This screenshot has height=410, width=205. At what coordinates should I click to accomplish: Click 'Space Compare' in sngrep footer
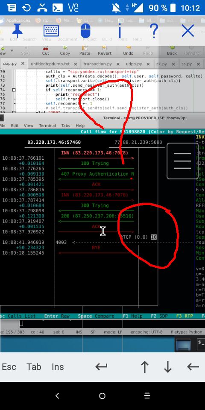coord(96,316)
